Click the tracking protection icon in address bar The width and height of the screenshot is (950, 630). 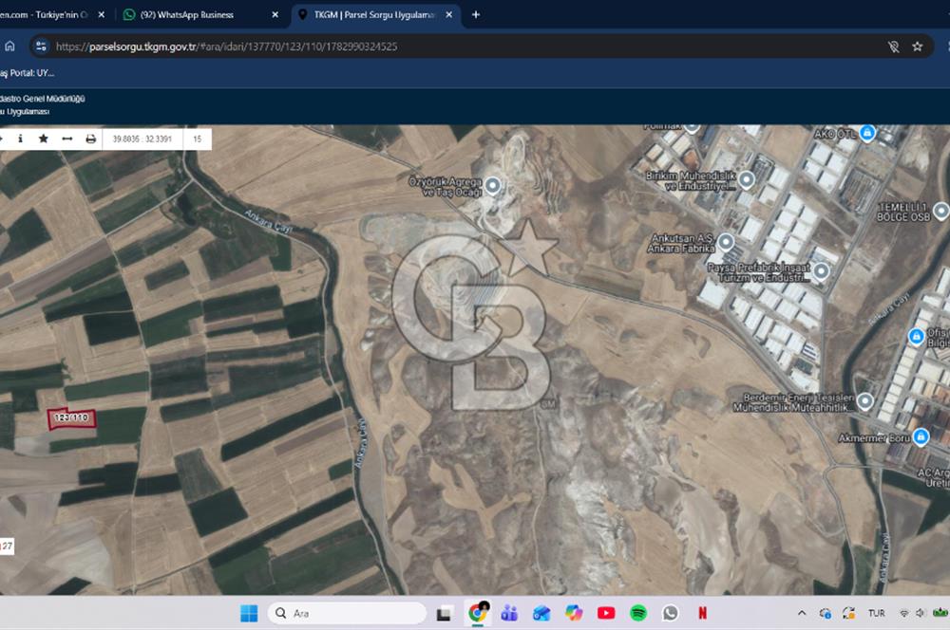893,46
